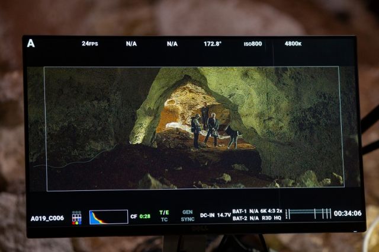Select the T/E indicator

pyautogui.click(x=164, y=212)
